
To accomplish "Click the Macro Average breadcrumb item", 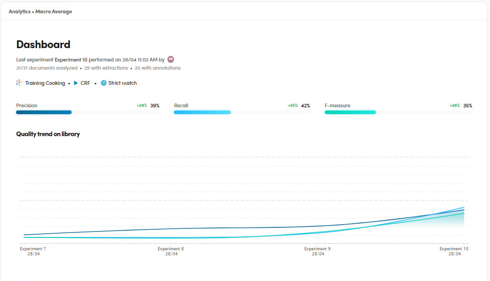I will [x=54, y=11].
